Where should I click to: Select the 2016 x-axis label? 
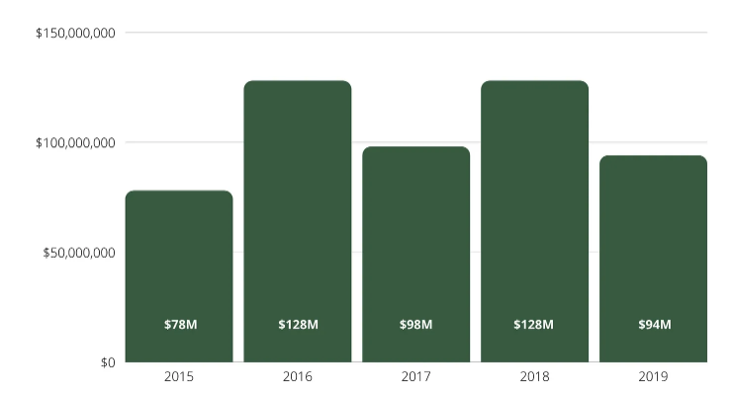[298, 377]
